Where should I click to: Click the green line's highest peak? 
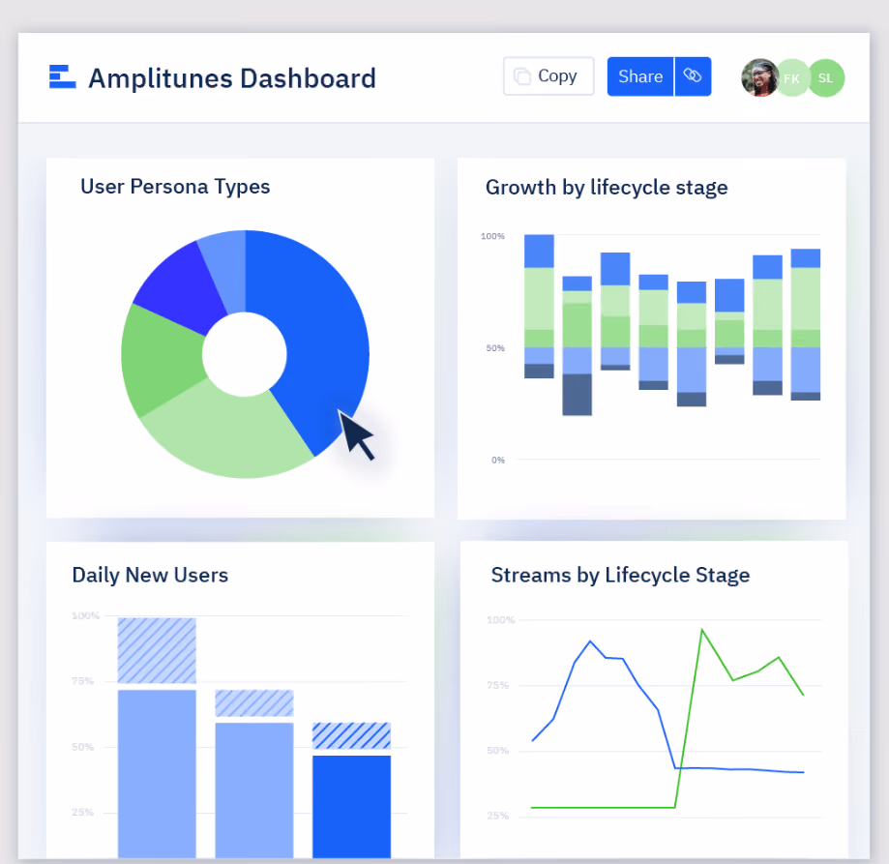tap(702, 630)
